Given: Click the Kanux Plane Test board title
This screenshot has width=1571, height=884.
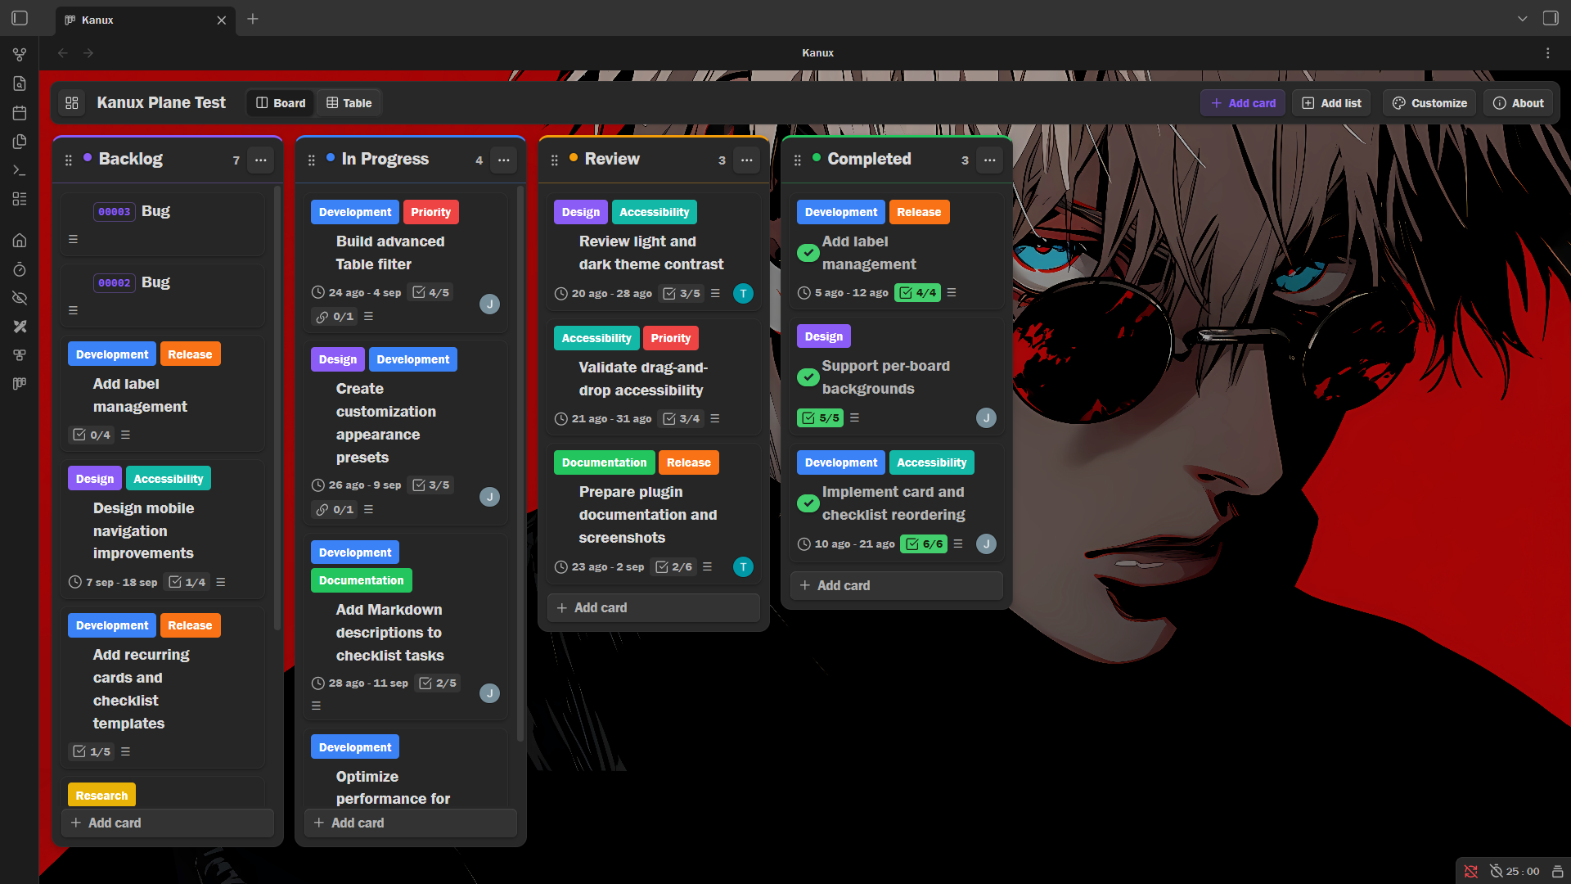Looking at the screenshot, I should click(161, 103).
